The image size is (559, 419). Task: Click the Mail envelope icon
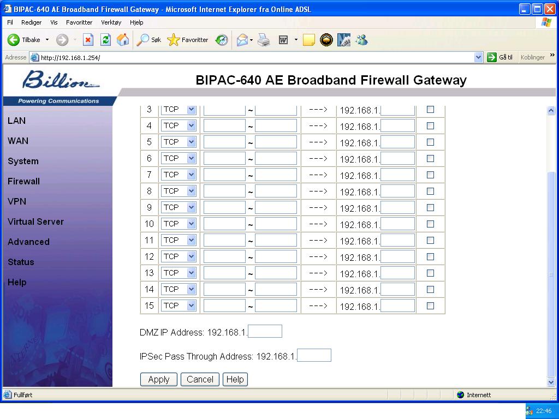click(242, 40)
